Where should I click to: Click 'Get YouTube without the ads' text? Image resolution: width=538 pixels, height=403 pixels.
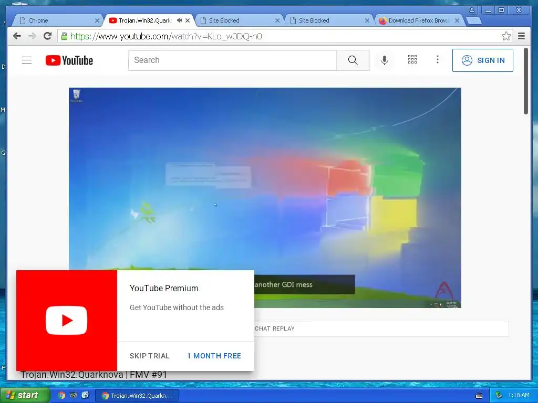(x=177, y=307)
